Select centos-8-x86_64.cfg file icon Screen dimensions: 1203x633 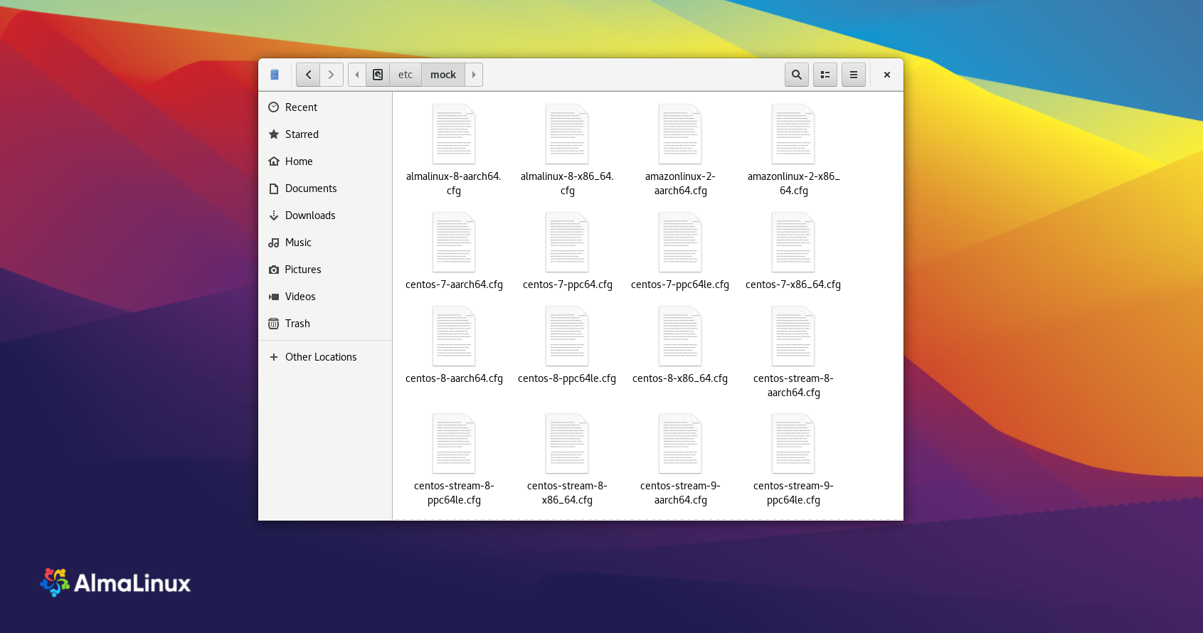[x=680, y=336]
